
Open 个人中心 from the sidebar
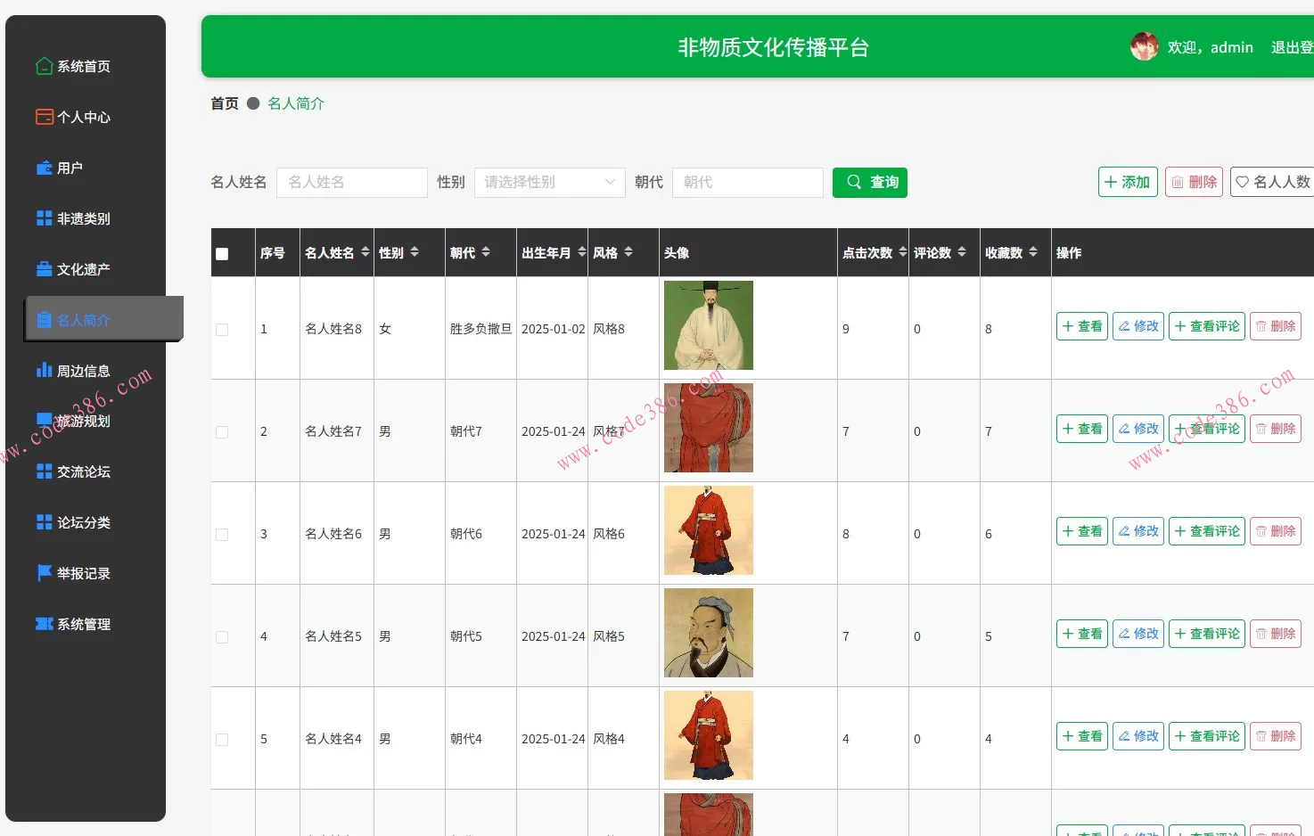click(x=44, y=116)
